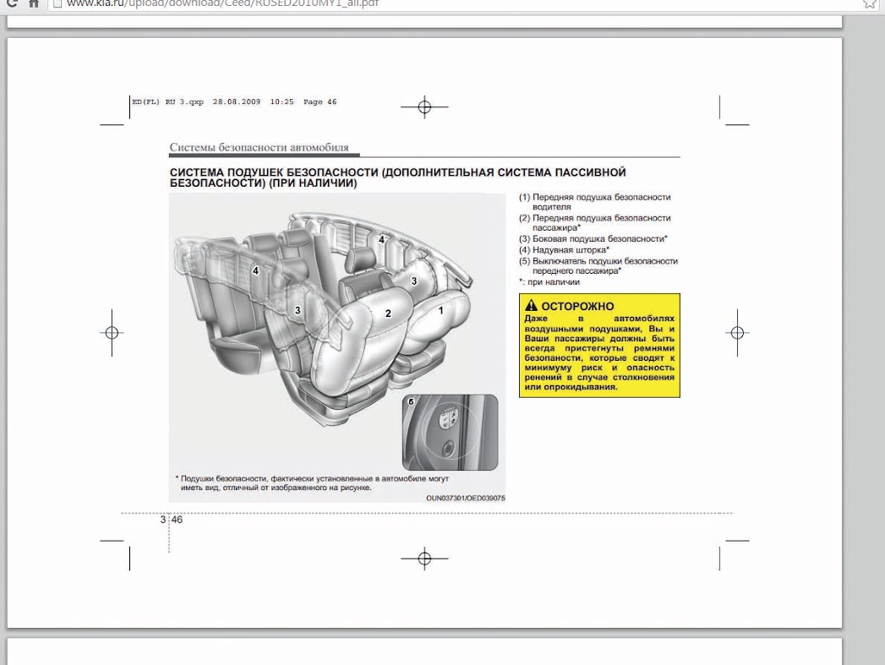Screen dimensions: 885x665
Task: Select legend item "(1) Передняя подушка безопасности водителя"
Action: [595, 202]
